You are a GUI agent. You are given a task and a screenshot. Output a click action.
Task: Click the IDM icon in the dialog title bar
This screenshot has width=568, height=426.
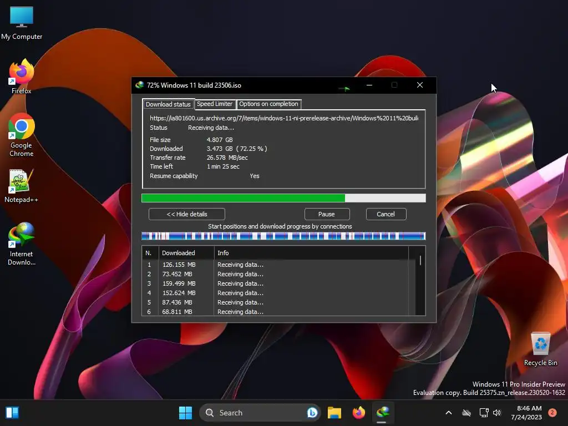[x=139, y=85]
